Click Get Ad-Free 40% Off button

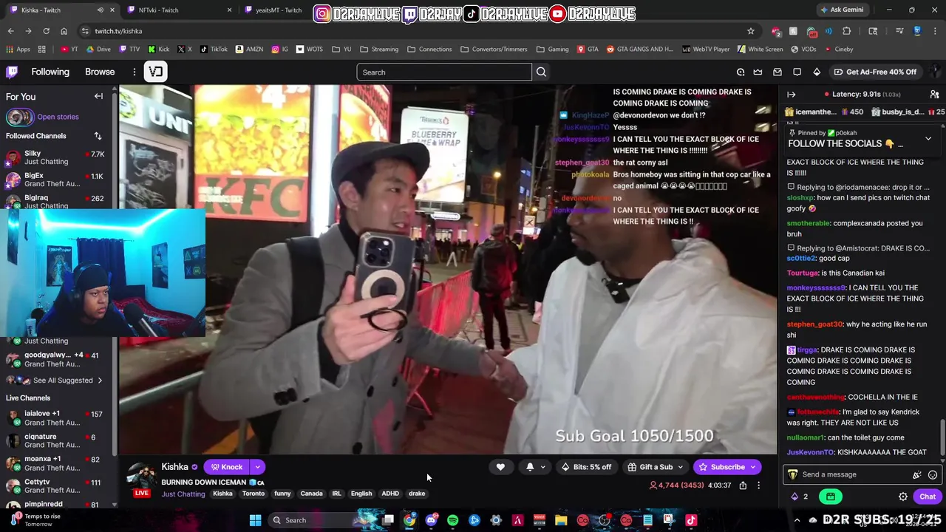pos(875,72)
